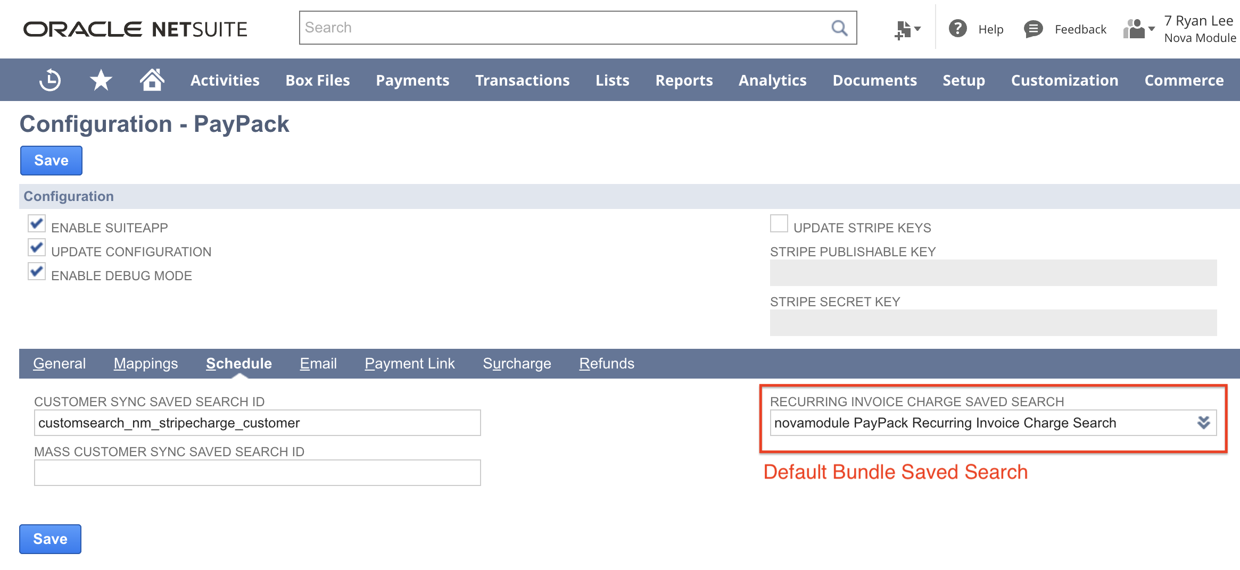
Task: Open the Shortcuts star icon
Action: click(x=101, y=80)
